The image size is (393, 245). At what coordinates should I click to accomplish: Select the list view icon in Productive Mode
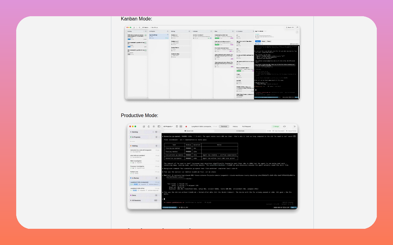pos(181,126)
